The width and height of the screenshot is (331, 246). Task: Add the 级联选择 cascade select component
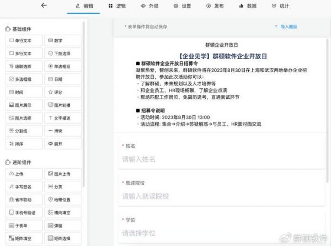23,66
